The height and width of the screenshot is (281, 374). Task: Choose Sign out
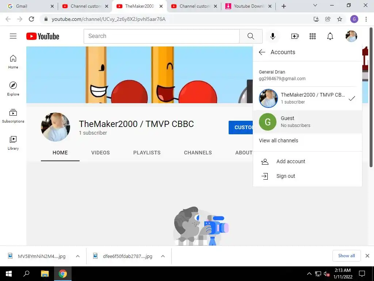[307, 176]
